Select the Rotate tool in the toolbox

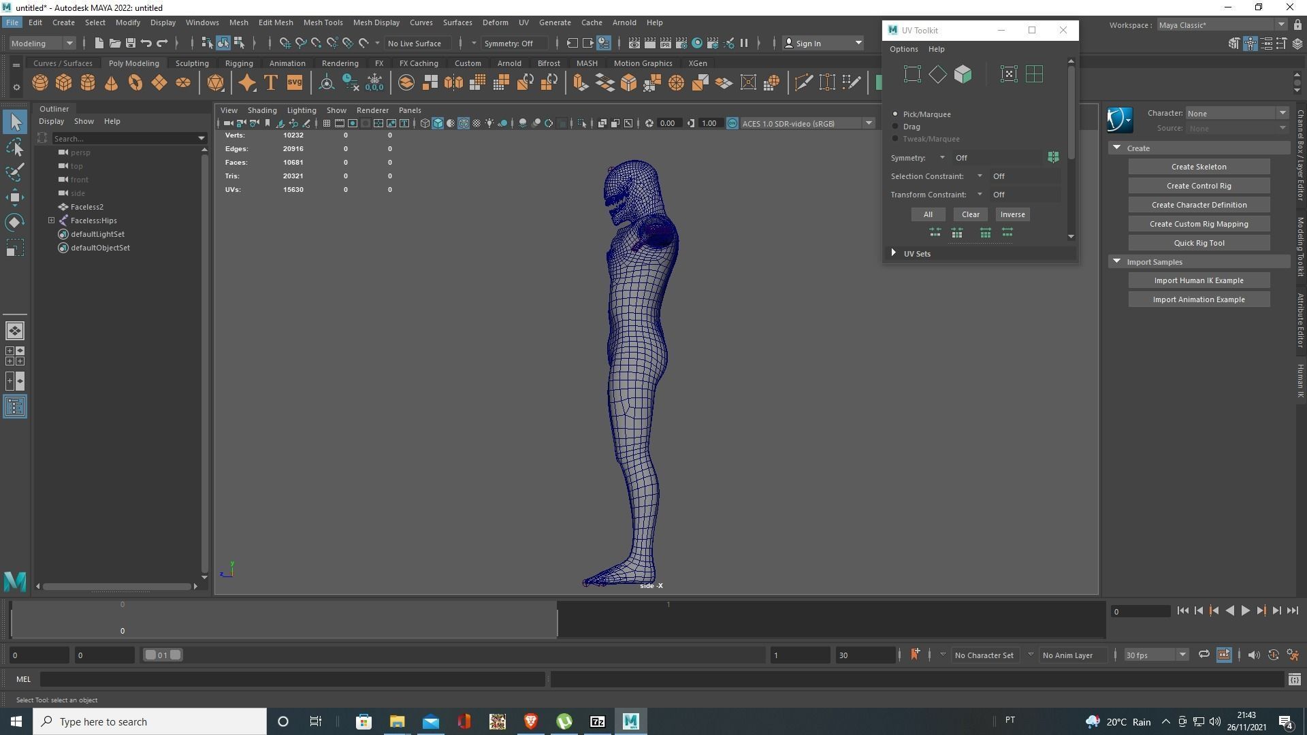15,223
